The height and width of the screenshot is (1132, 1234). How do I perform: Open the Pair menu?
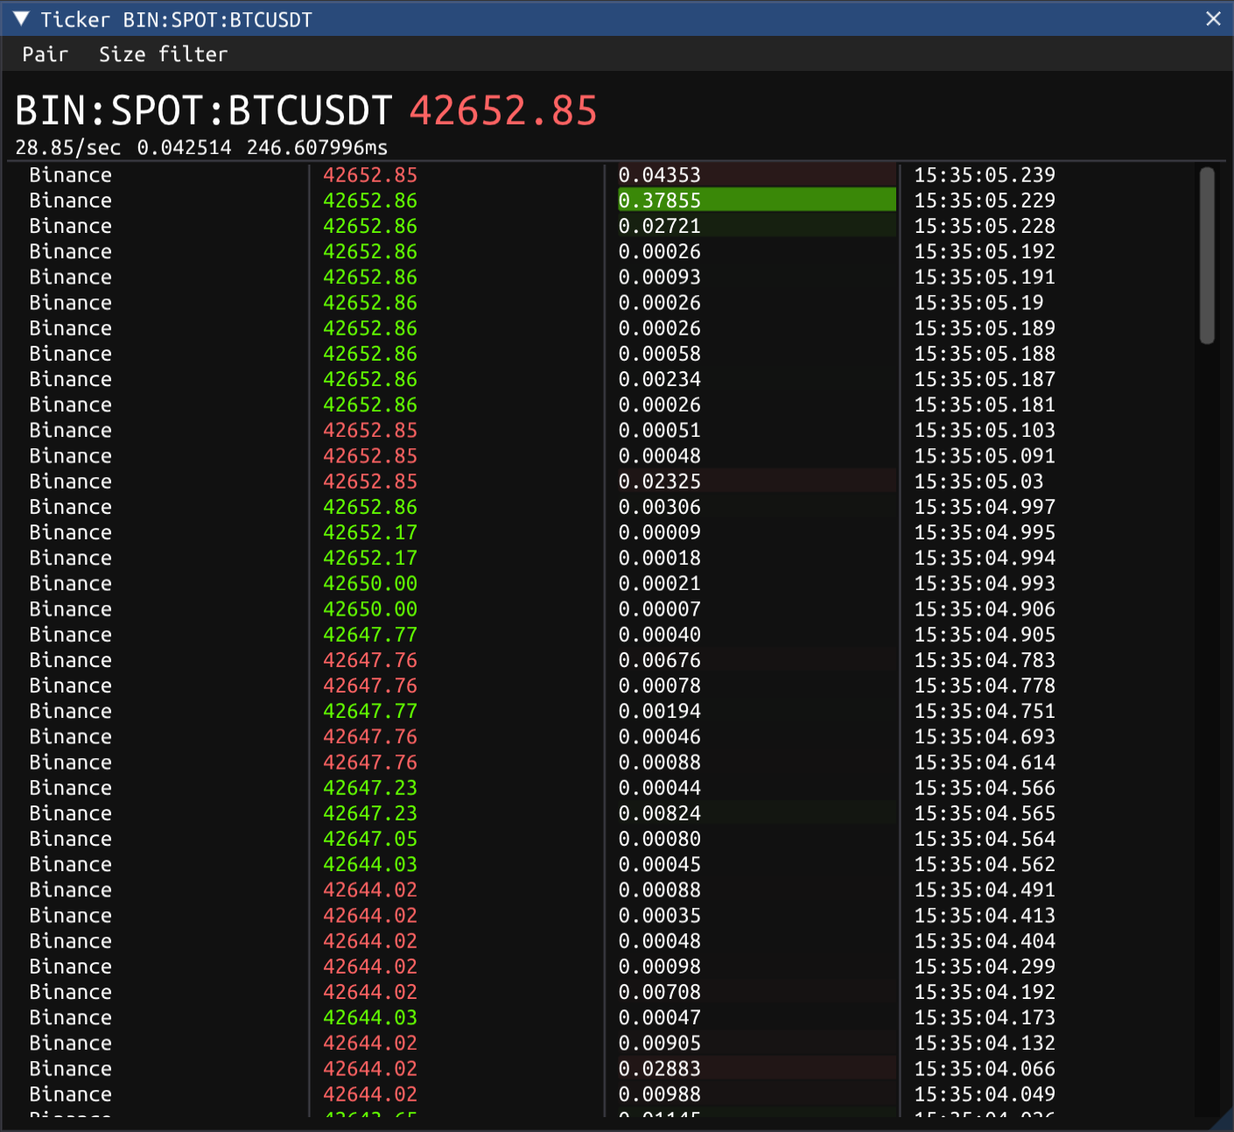click(46, 54)
